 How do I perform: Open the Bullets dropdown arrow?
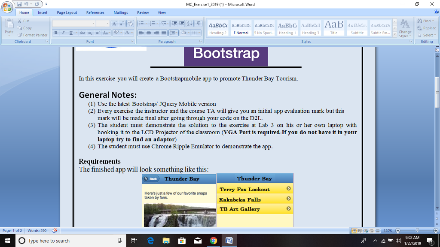[146, 23]
